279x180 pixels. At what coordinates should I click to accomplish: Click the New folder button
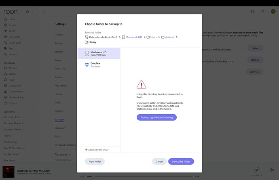[95, 161]
